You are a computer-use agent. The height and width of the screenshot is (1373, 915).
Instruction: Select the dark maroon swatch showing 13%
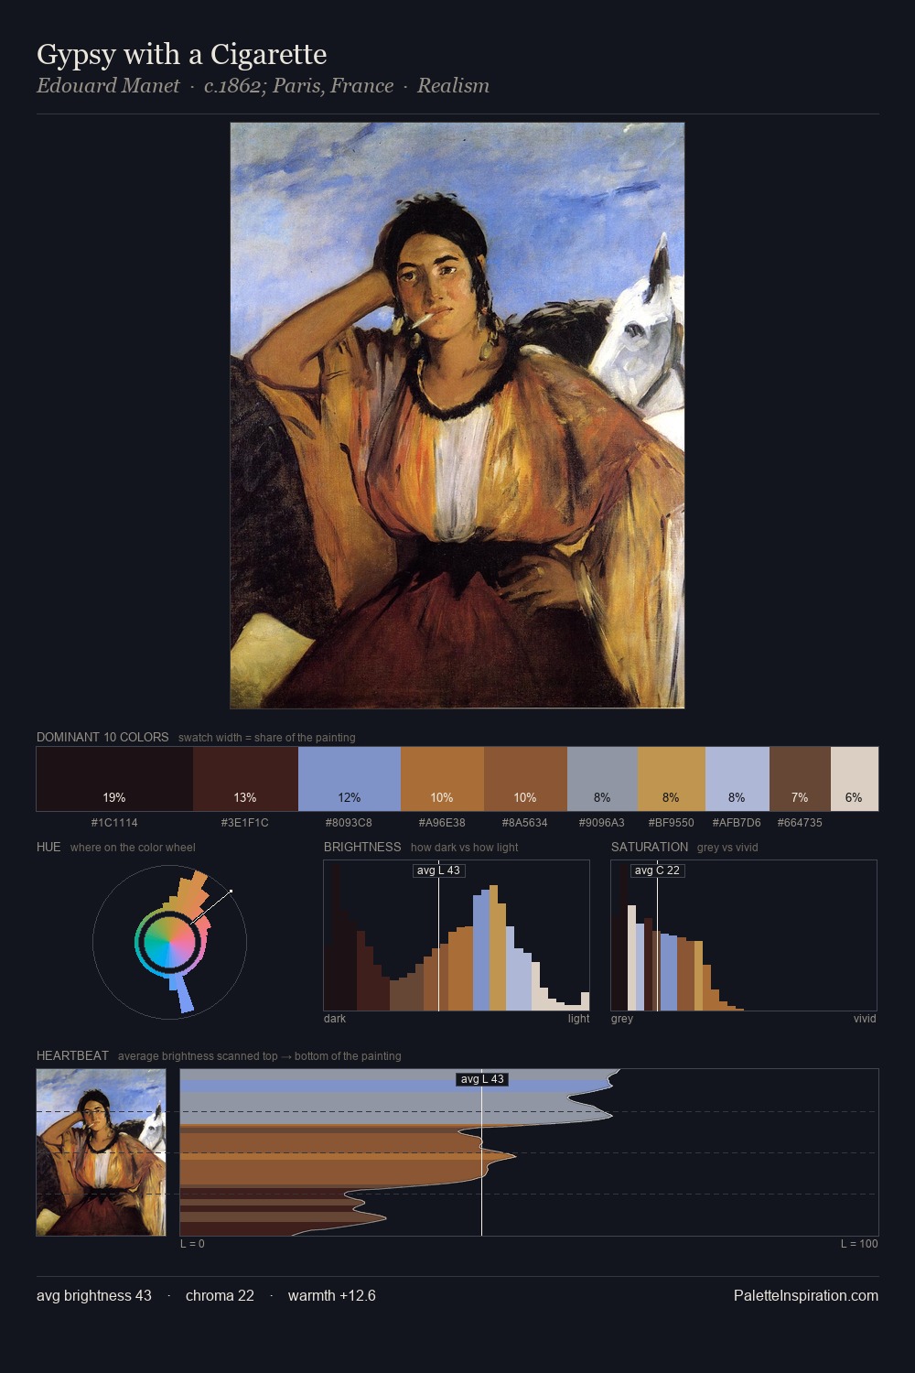tap(245, 779)
